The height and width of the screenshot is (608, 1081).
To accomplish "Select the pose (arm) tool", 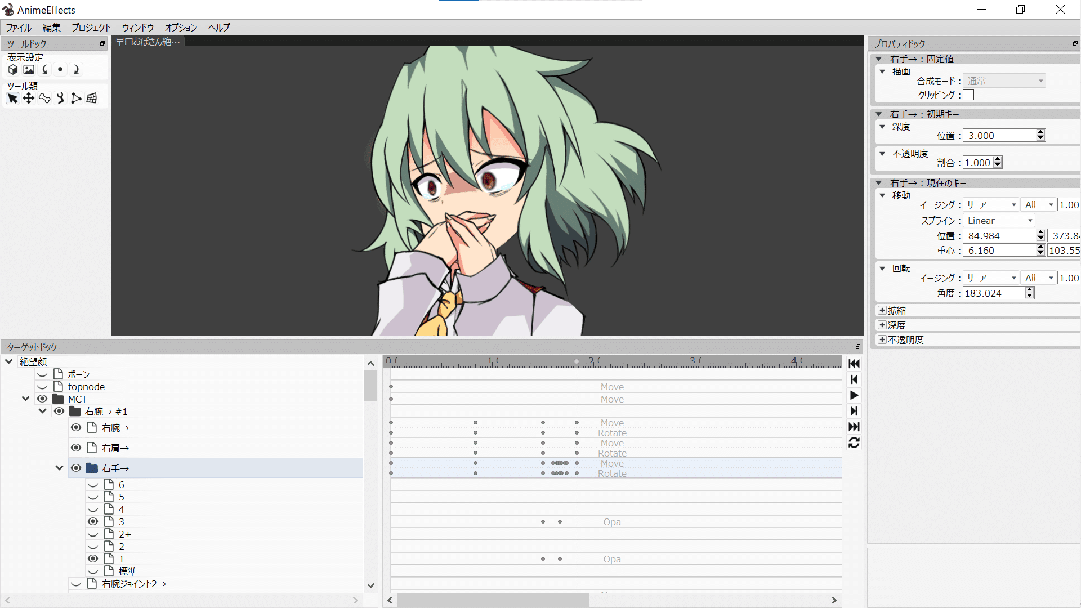I will pos(60,99).
